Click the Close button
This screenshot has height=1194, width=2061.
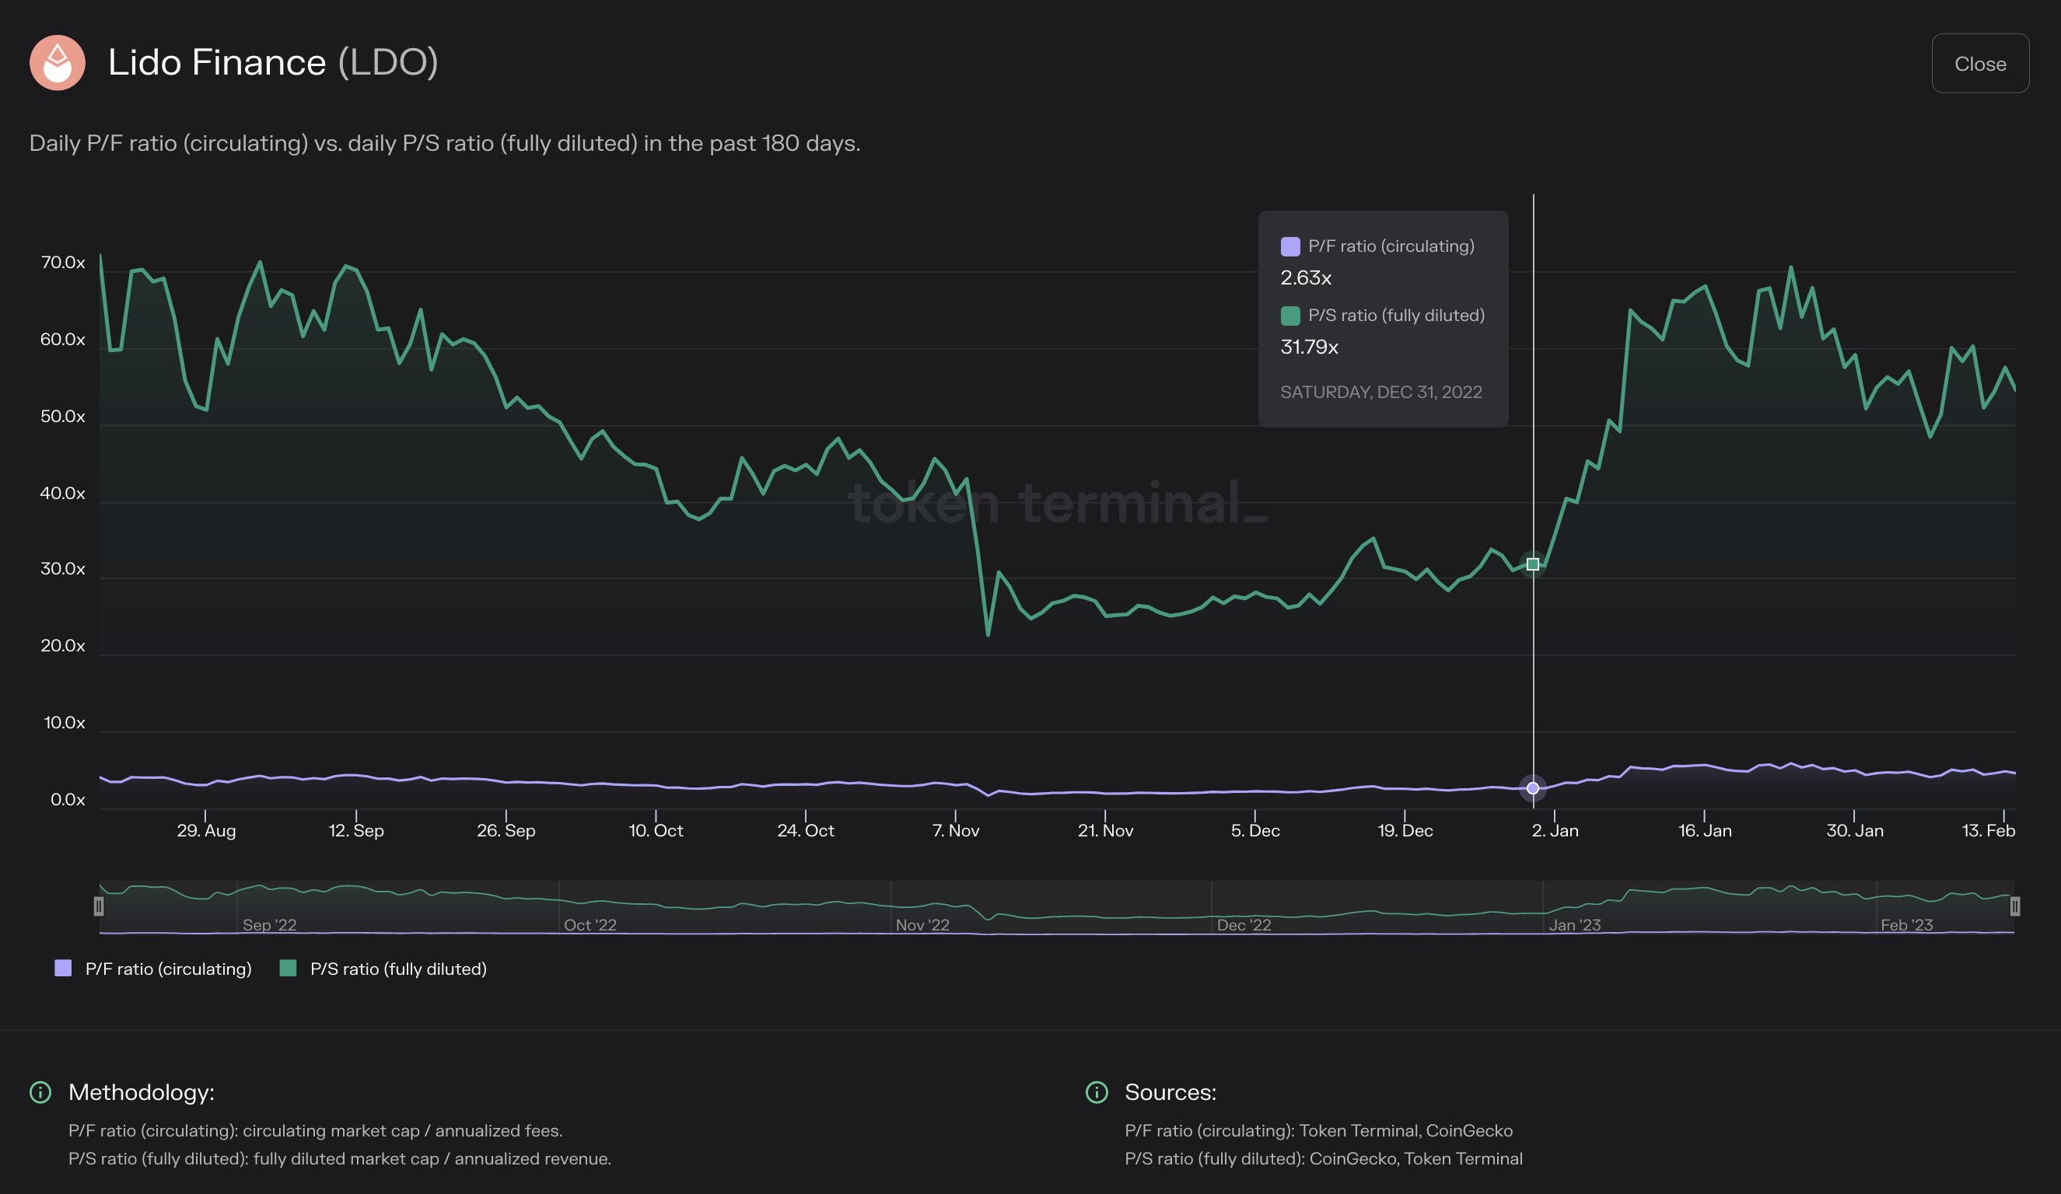[1980, 63]
